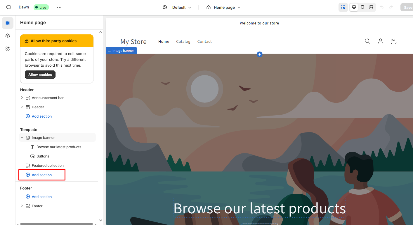Select the Featured collection section
The image size is (413, 225).
click(x=48, y=166)
